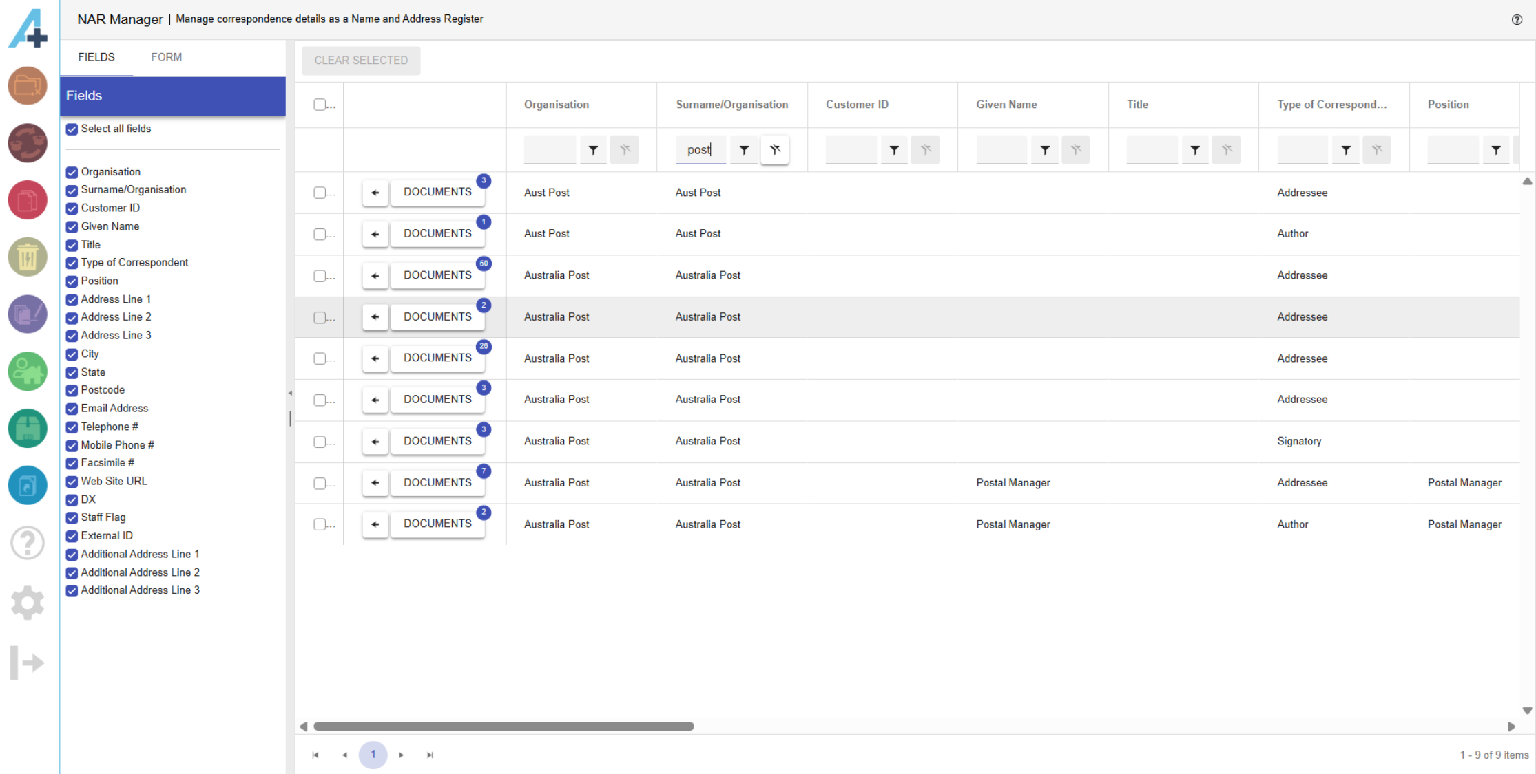Open the yellow trash bin sidebar icon
This screenshot has width=1536, height=774.
28,257
